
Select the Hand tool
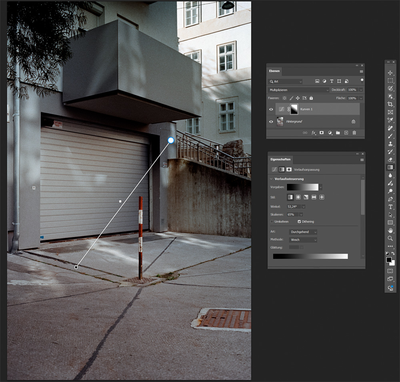pyautogui.click(x=390, y=230)
